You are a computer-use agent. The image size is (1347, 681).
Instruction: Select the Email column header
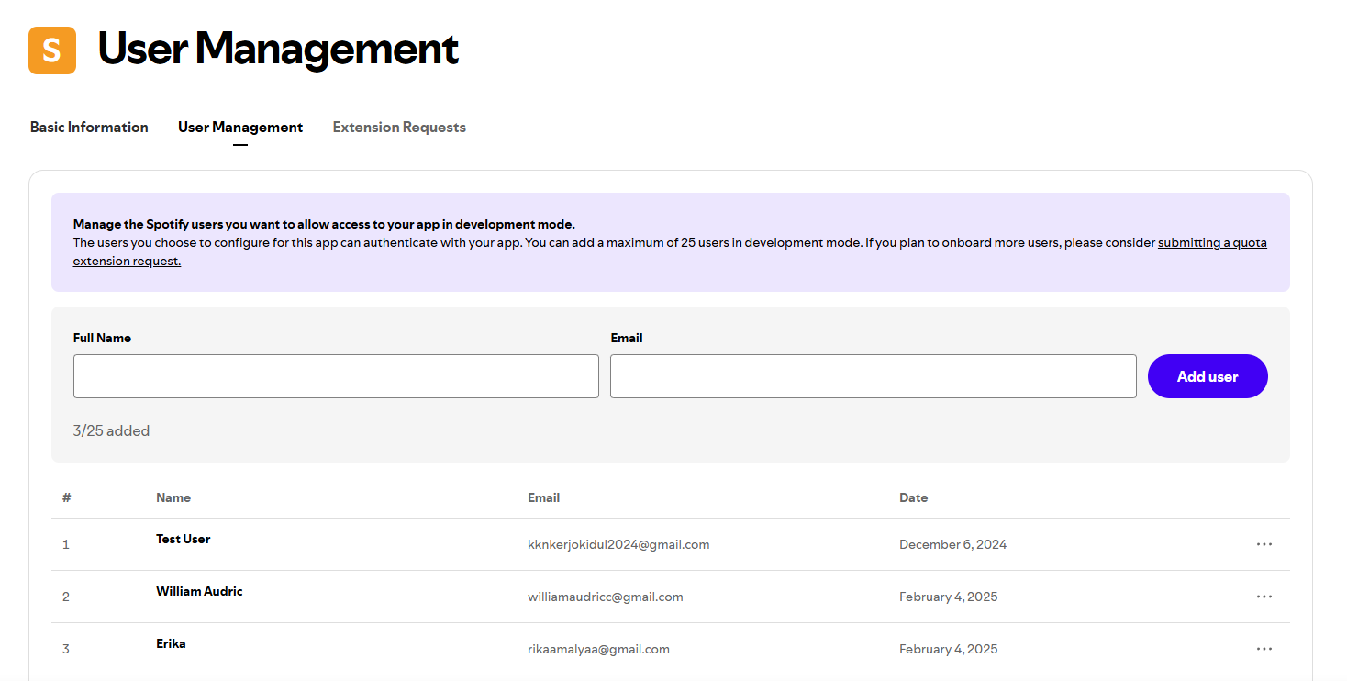543,497
